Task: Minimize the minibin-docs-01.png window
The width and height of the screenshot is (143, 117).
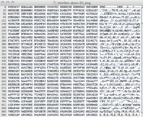Action: pyautogui.click(x=8, y=3)
